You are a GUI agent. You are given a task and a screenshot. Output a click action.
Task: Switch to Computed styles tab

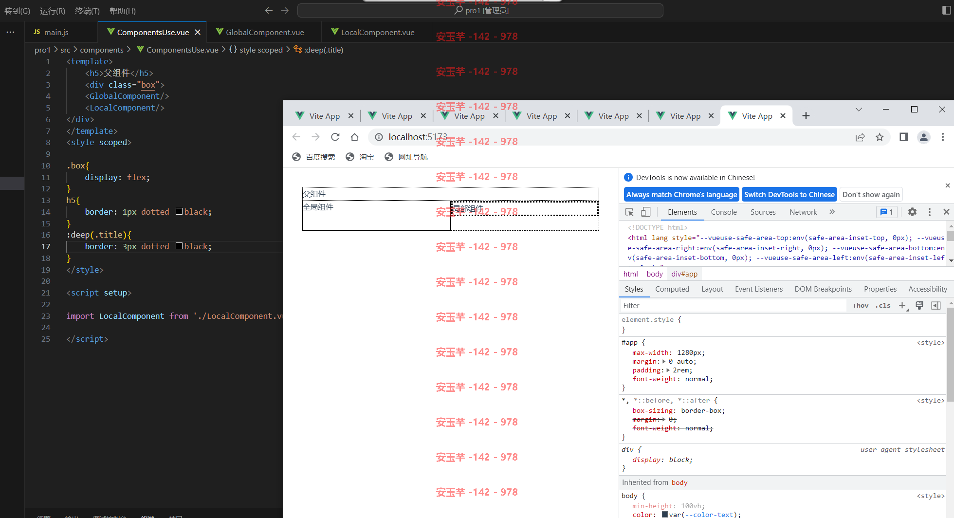point(672,289)
